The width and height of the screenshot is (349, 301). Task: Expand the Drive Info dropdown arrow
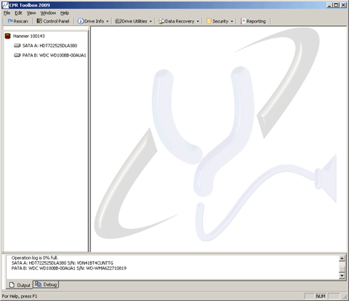pyautogui.click(x=108, y=21)
